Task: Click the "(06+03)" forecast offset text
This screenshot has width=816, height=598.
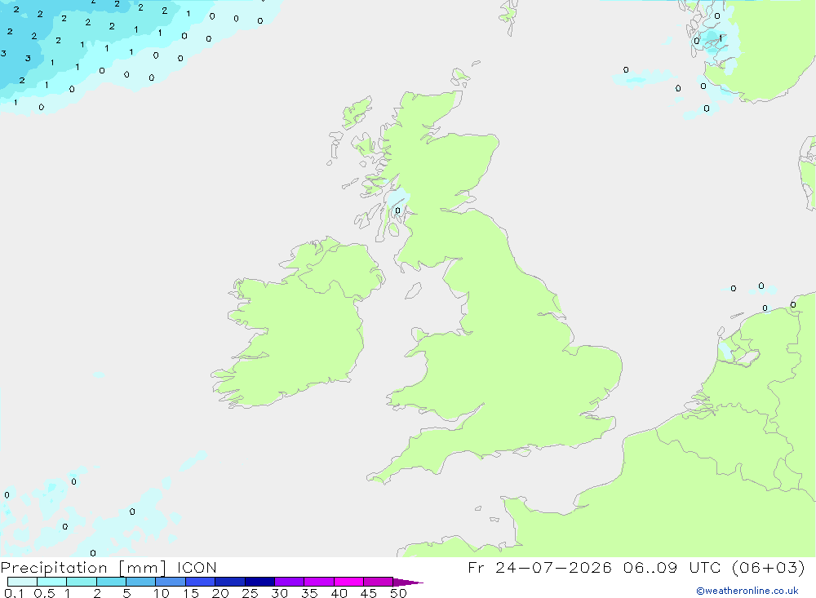Action: click(x=768, y=567)
